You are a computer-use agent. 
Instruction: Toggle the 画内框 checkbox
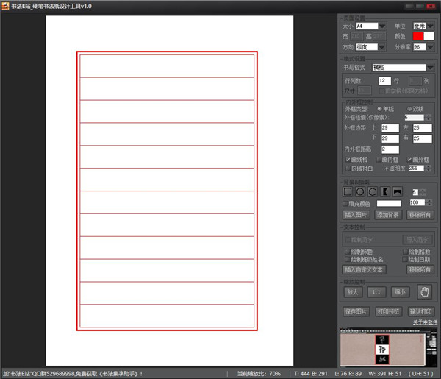tap(379, 160)
